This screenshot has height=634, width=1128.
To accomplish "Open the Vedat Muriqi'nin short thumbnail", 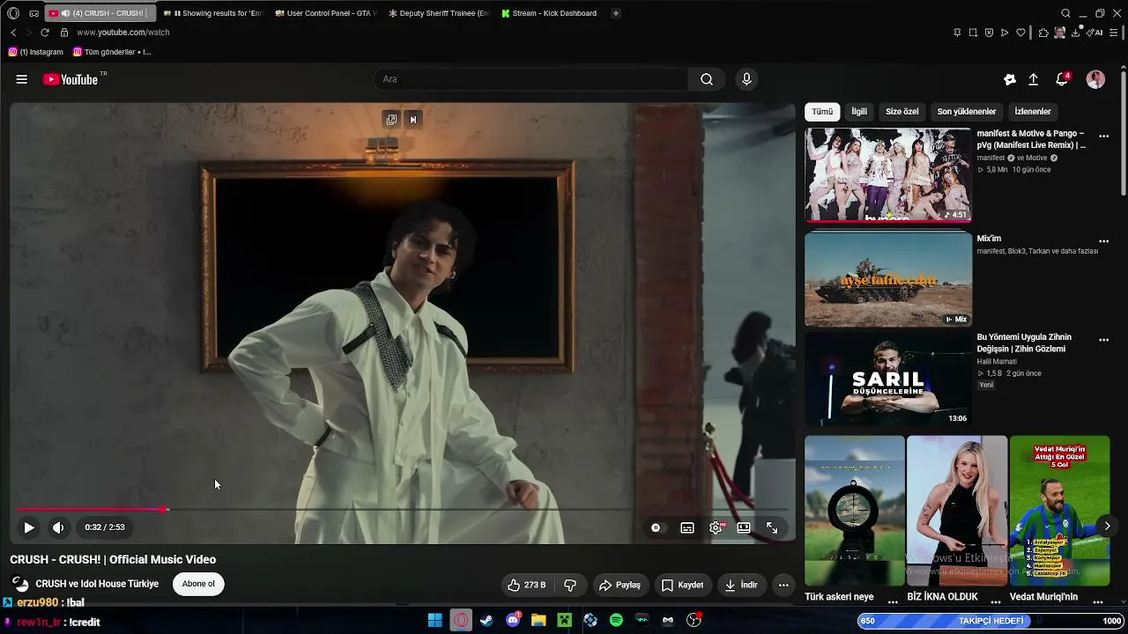I will point(1060,511).
